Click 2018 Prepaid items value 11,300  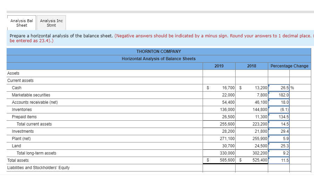pyautogui.click(x=261, y=117)
